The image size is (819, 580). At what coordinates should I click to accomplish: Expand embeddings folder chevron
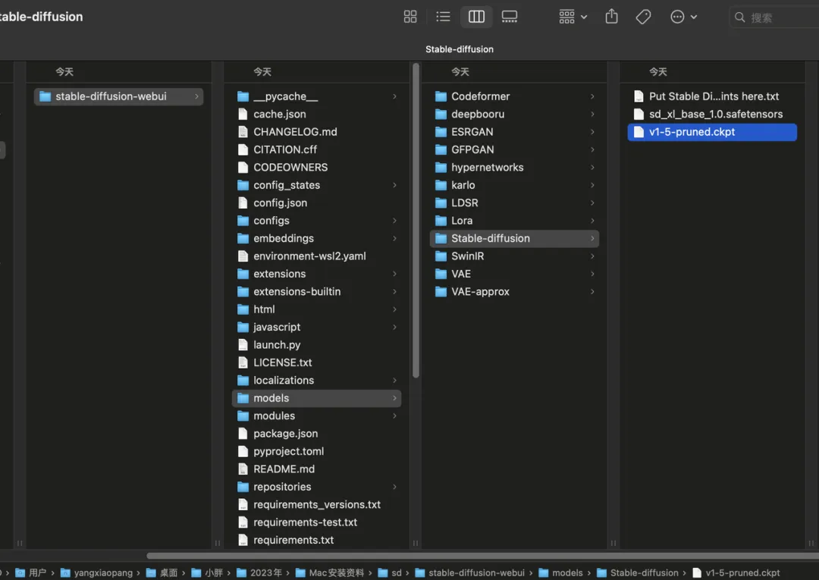394,239
